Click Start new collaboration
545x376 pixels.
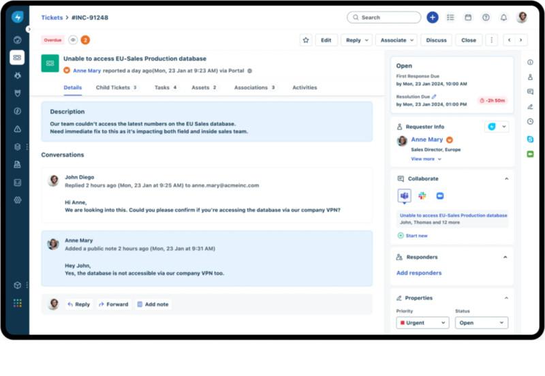click(x=413, y=236)
